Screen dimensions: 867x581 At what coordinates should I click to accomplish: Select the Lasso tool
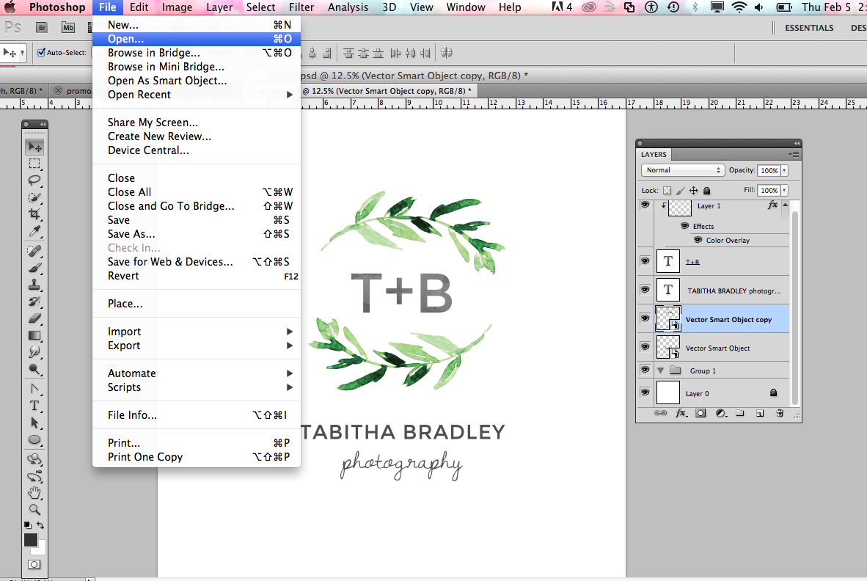34,180
